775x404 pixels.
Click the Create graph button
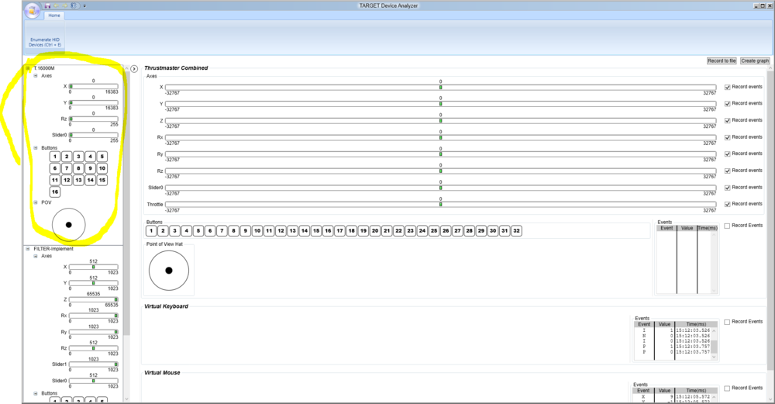[x=755, y=60]
